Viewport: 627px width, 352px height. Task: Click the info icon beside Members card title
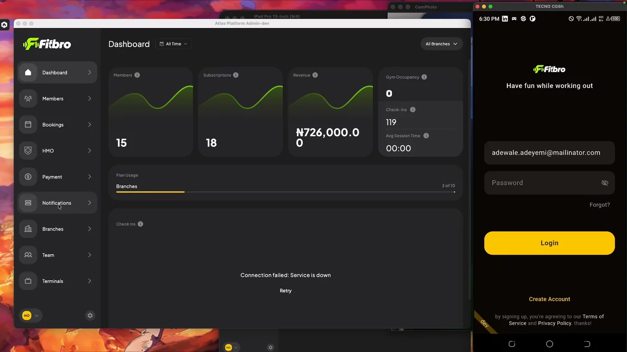pyautogui.click(x=137, y=75)
